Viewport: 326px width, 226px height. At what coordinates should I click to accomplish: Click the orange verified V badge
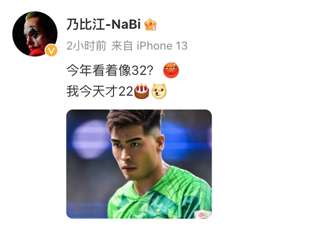pyautogui.click(x=51, y=50)
